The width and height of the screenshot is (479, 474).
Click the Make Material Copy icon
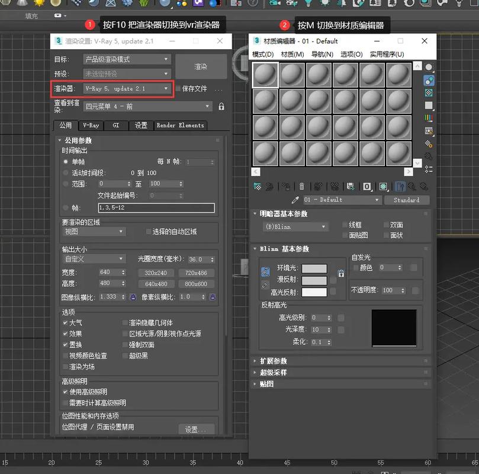coord(316,186)
